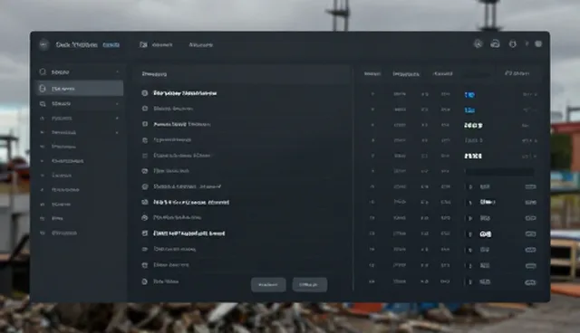Click the question mark help icon
The image size is (580, 333).
527,44
